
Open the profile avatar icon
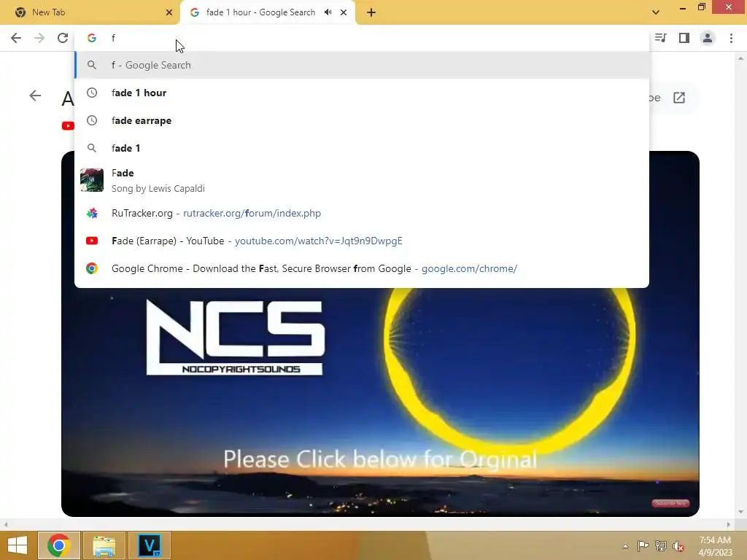pos(708,38)
